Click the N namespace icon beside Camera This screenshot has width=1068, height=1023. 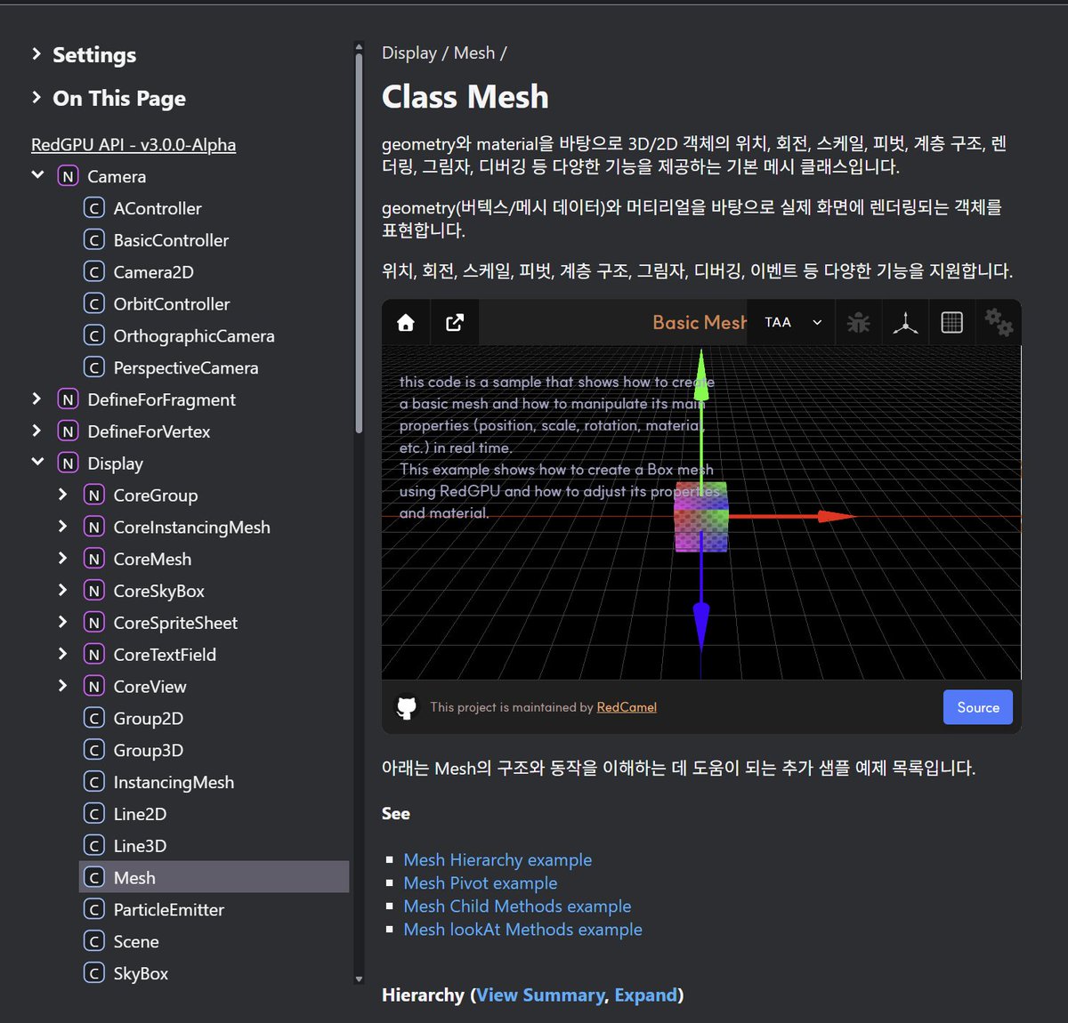[x=68, y=176]
